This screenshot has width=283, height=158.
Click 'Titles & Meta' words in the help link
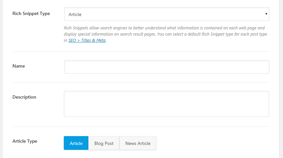tap(93, 40)
